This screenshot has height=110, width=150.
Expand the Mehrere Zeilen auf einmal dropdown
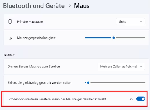pos(121,67)
